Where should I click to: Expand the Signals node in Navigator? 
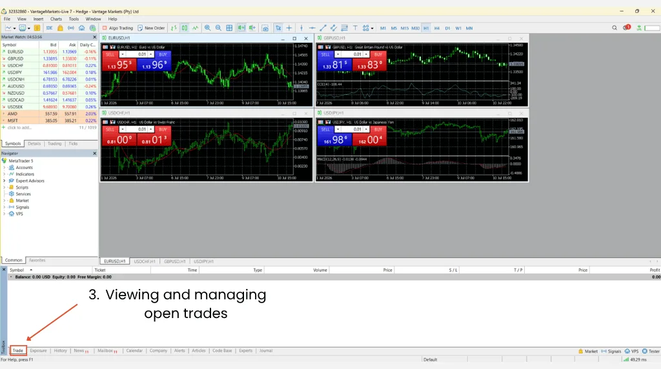pyautogui.click(x=5, y=207)
